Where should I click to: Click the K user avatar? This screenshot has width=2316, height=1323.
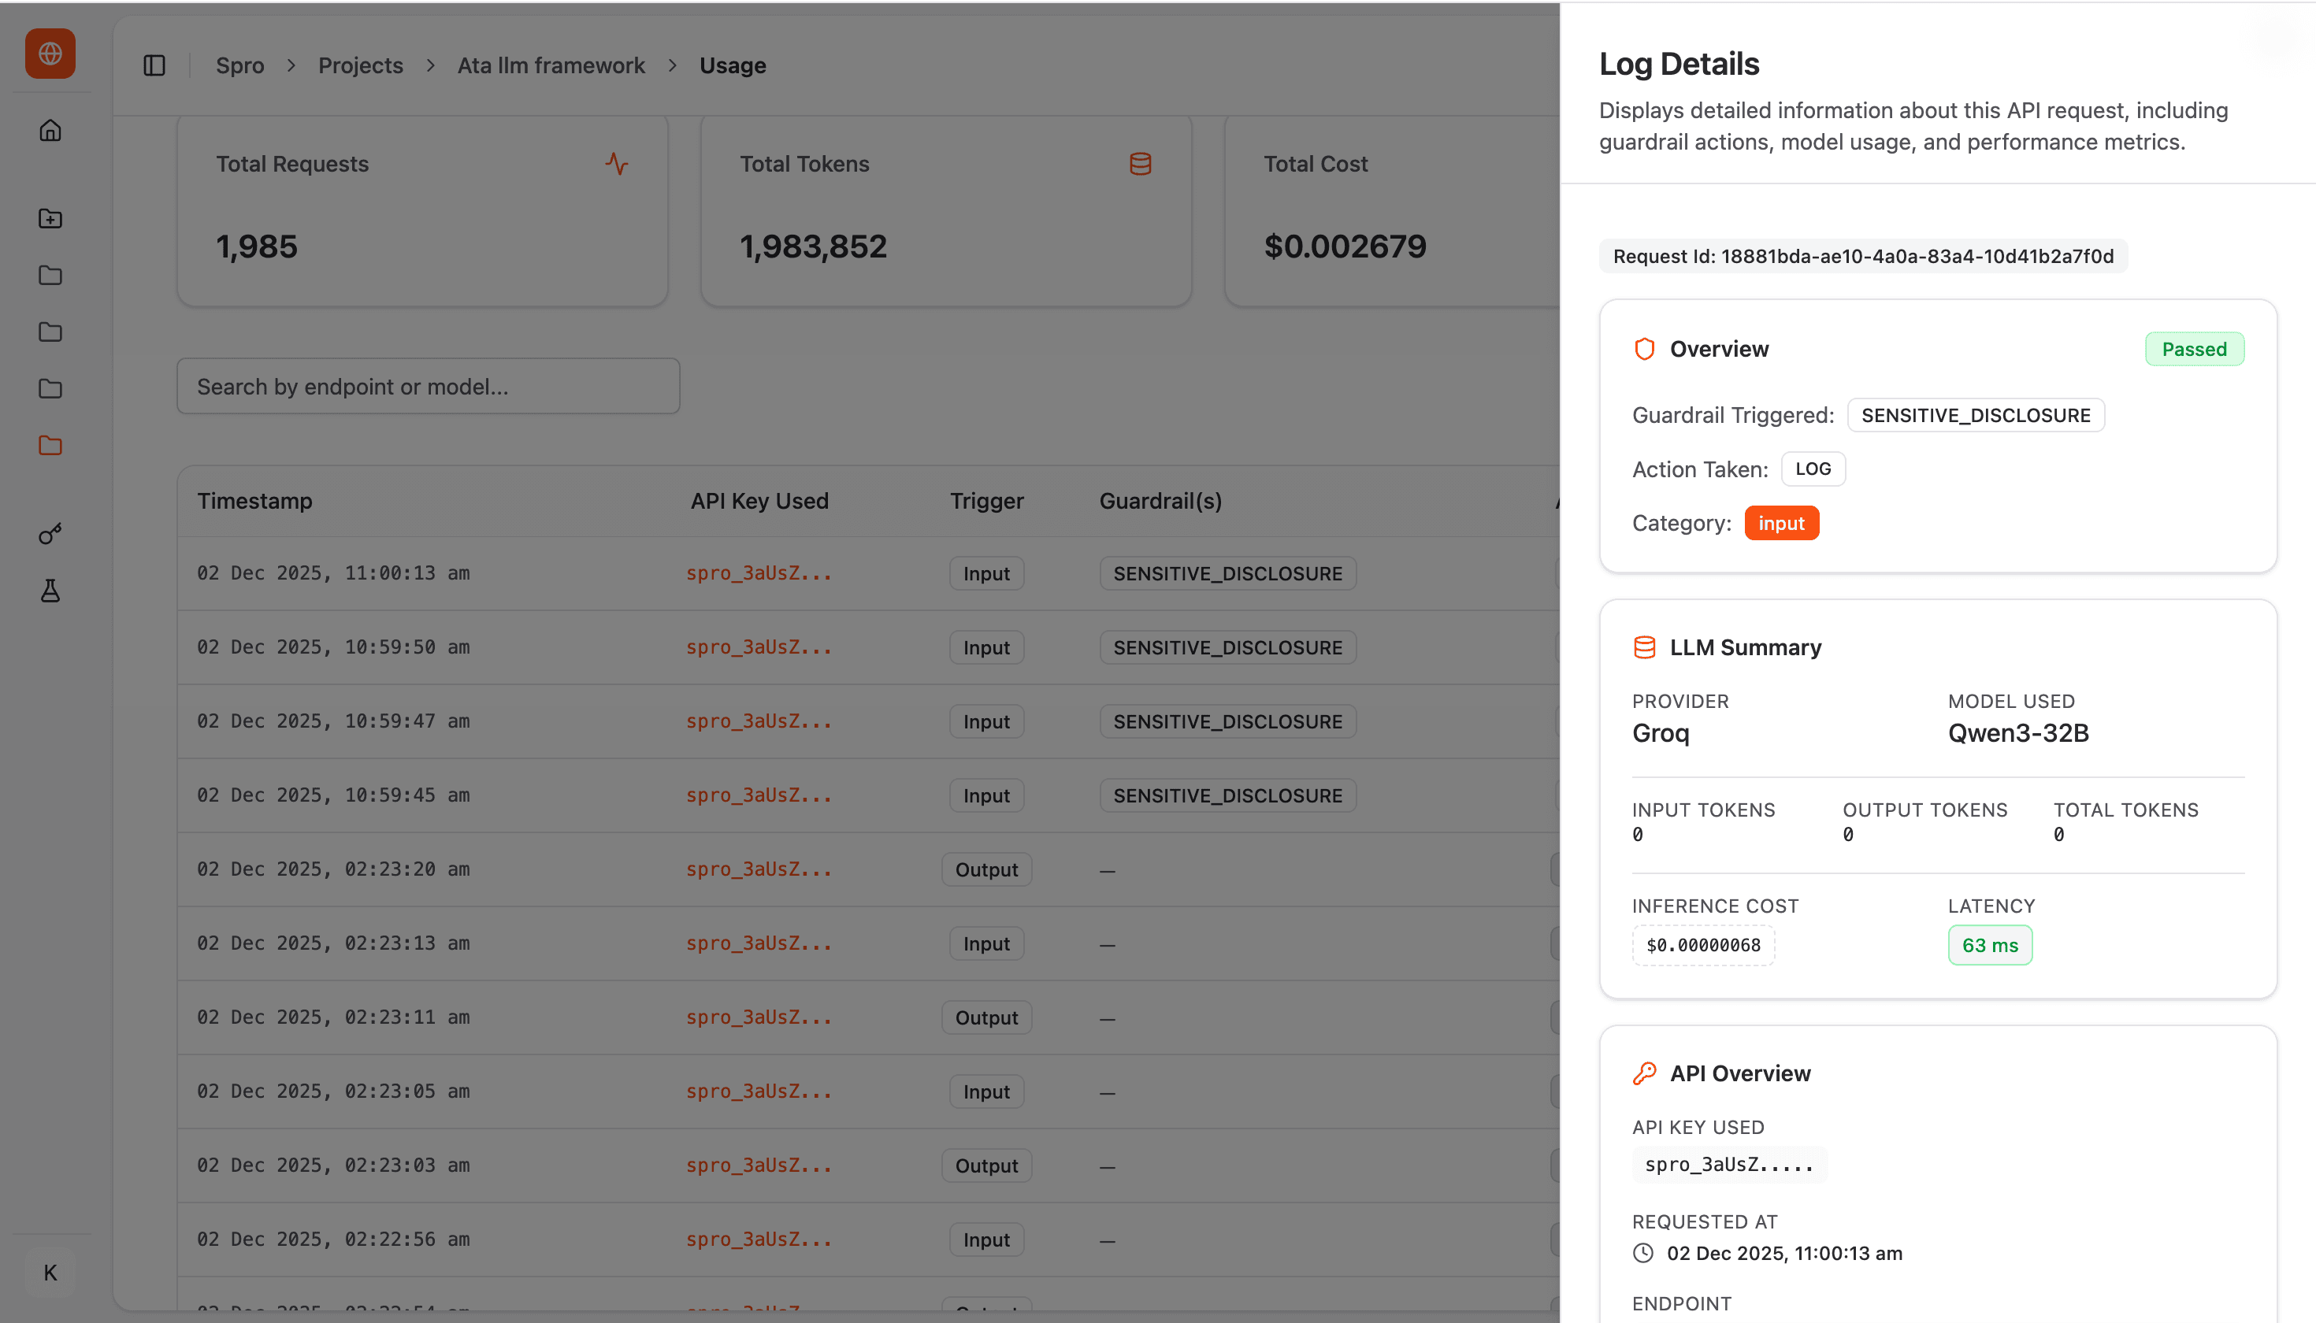[50, 1272]
